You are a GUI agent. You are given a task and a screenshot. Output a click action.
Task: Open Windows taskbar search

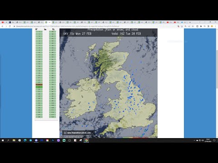pos(8,140)
